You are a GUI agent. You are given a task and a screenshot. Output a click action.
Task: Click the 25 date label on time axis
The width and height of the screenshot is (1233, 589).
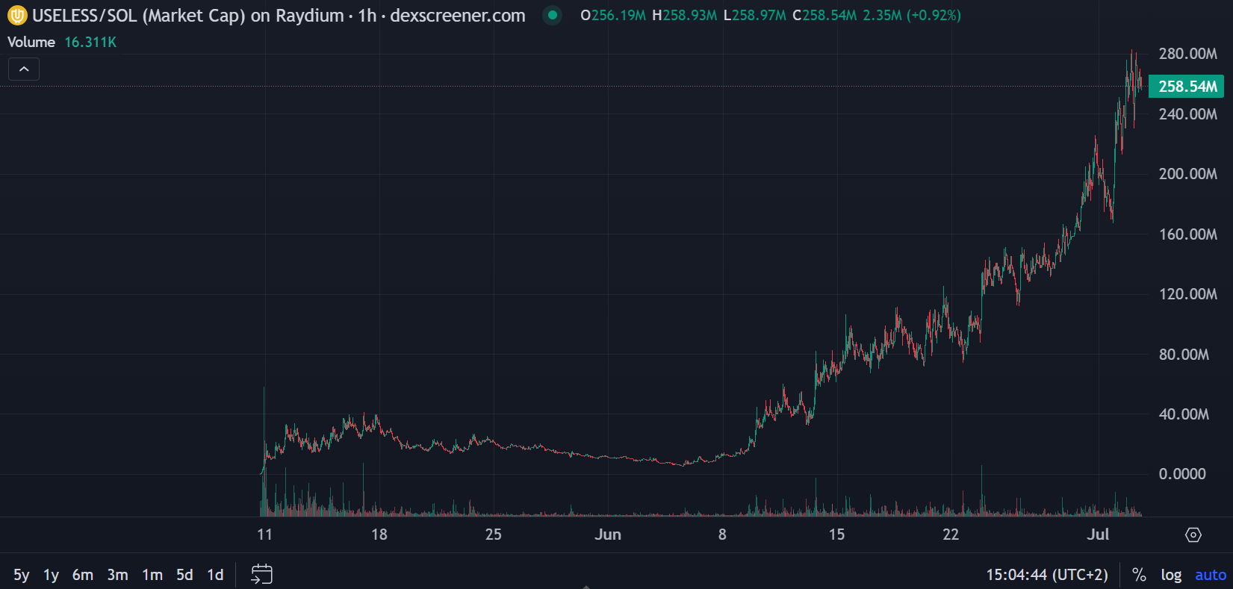tap(494, 535)
